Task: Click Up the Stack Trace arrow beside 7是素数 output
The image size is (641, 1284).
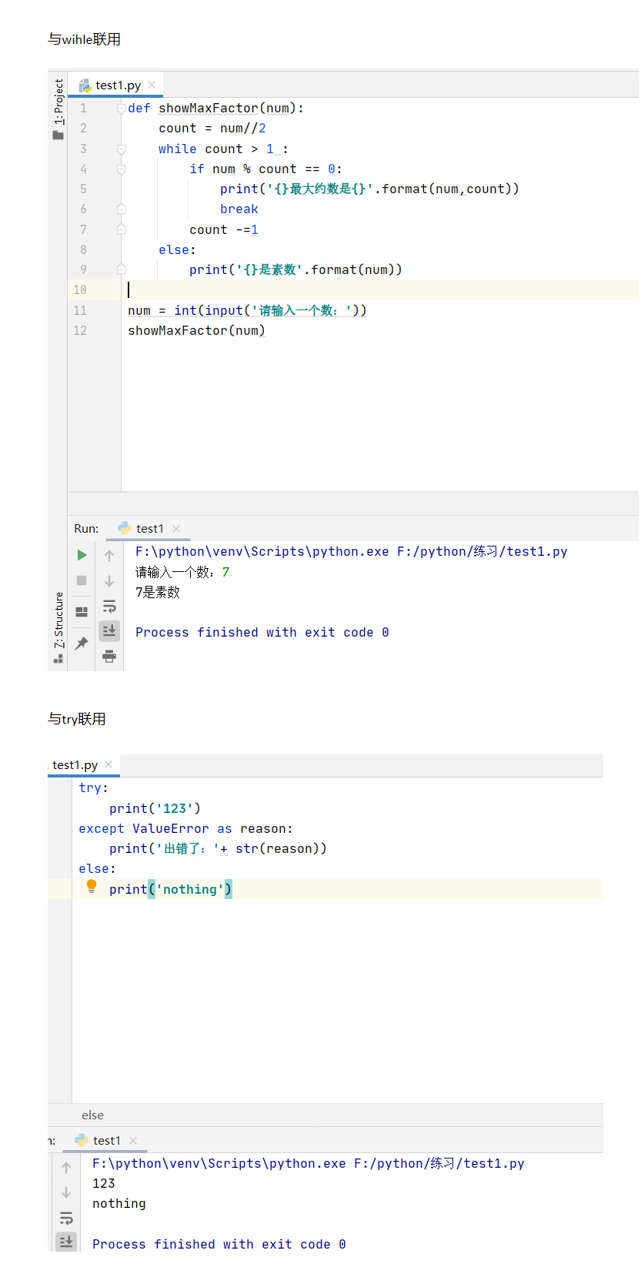Action: pos(109,556)
